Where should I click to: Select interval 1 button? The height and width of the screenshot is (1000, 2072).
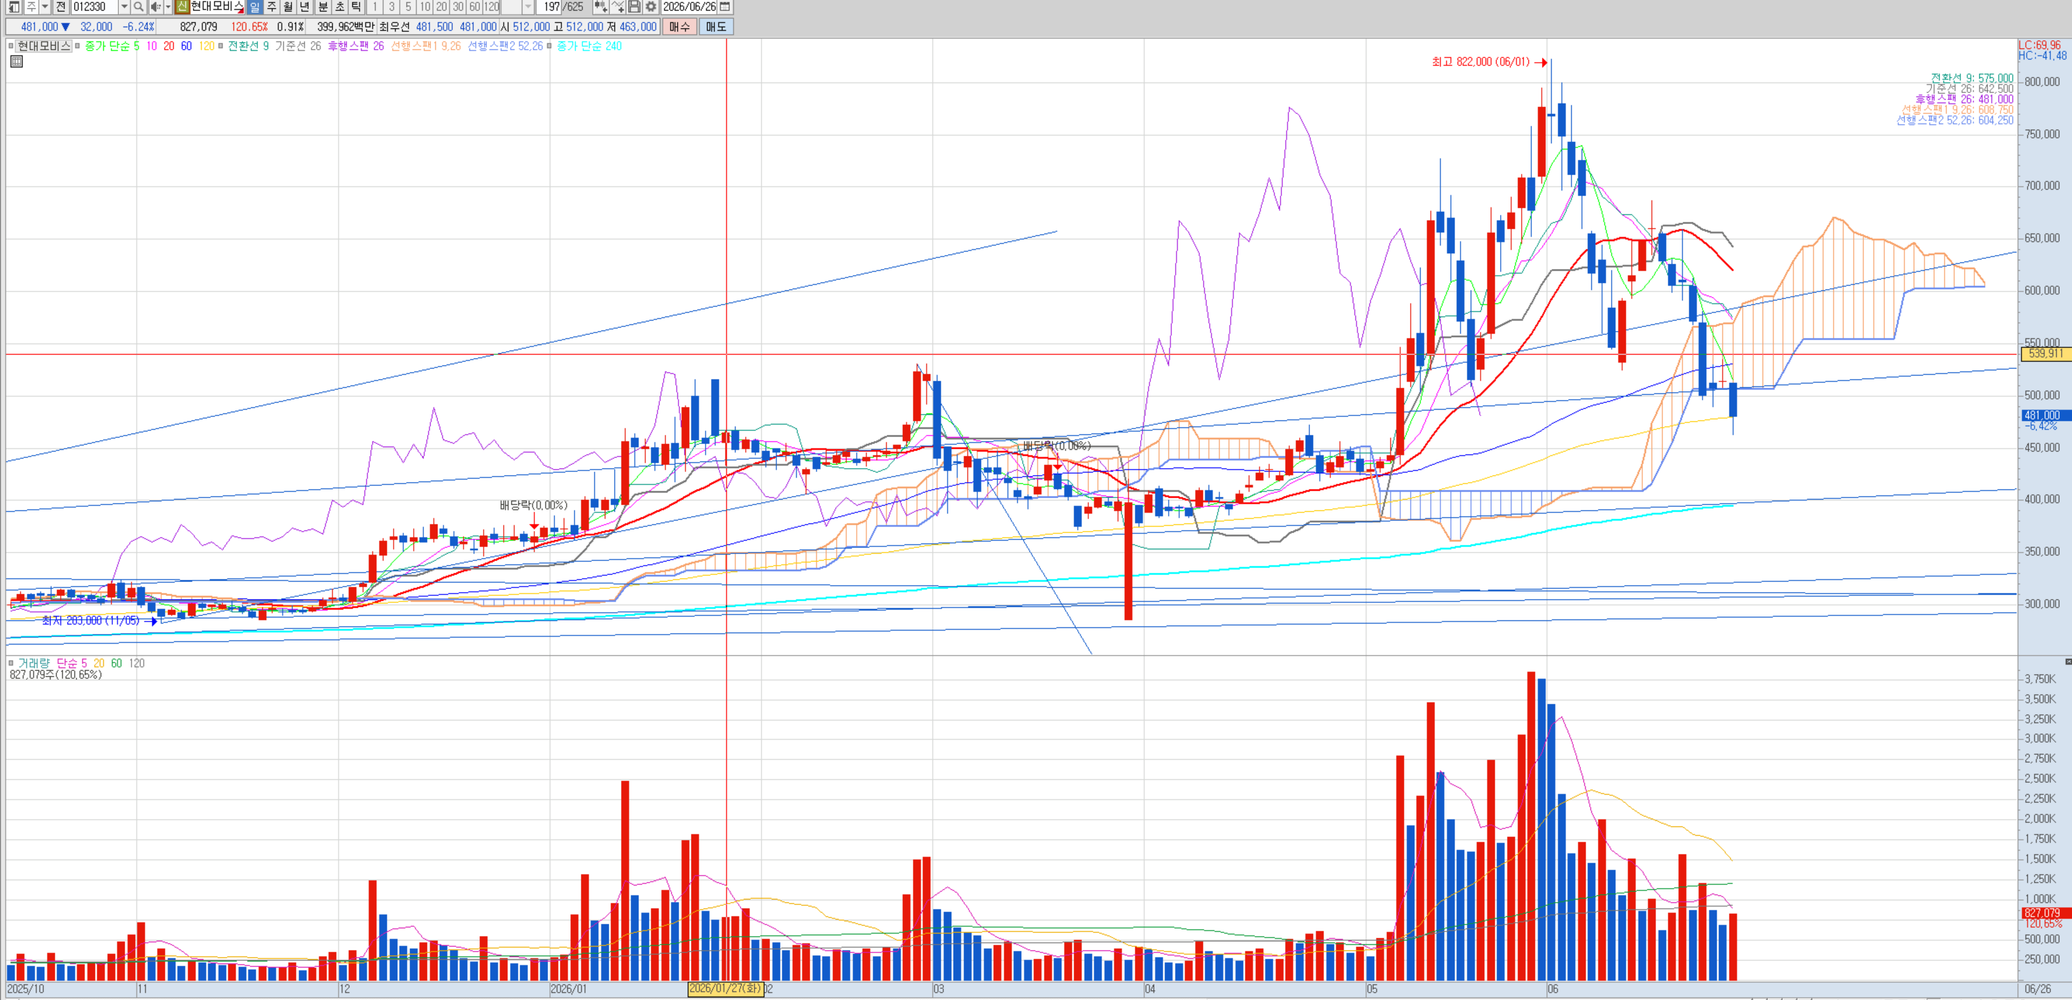(x=375, y=6)
